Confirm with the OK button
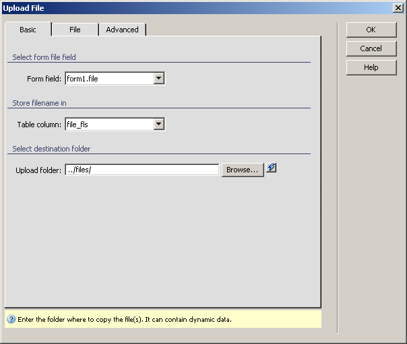 pyautogui.click(x=371, y=30)
